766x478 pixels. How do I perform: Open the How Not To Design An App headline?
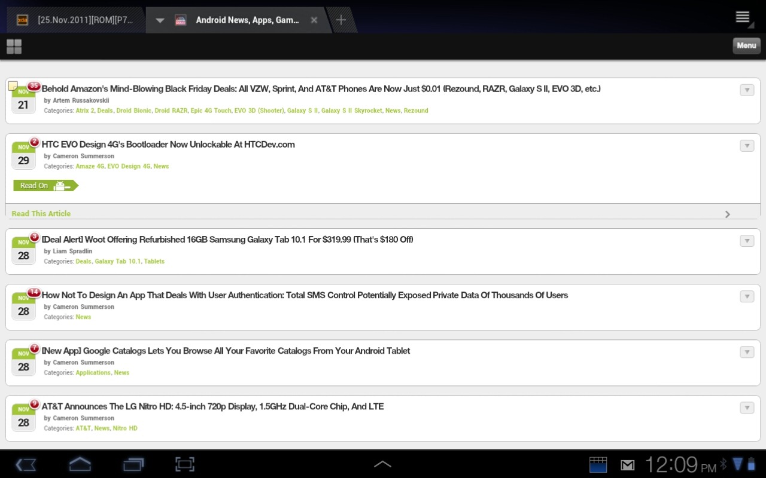pyautogui.click(x=305, y=295)
